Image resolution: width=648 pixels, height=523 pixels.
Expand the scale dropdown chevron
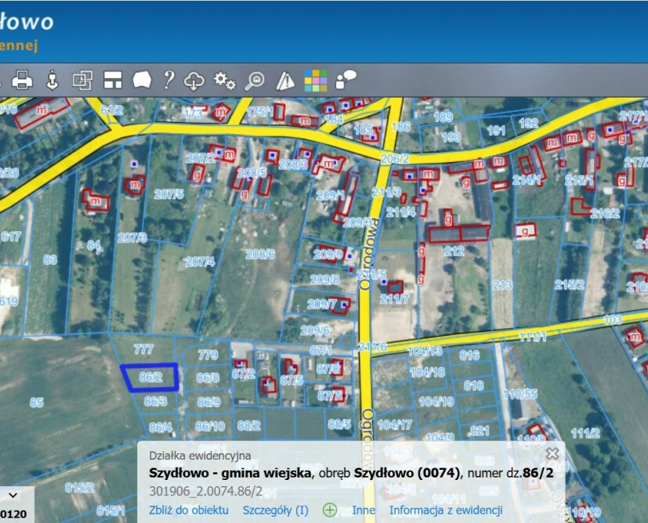[x=13, y=495]
